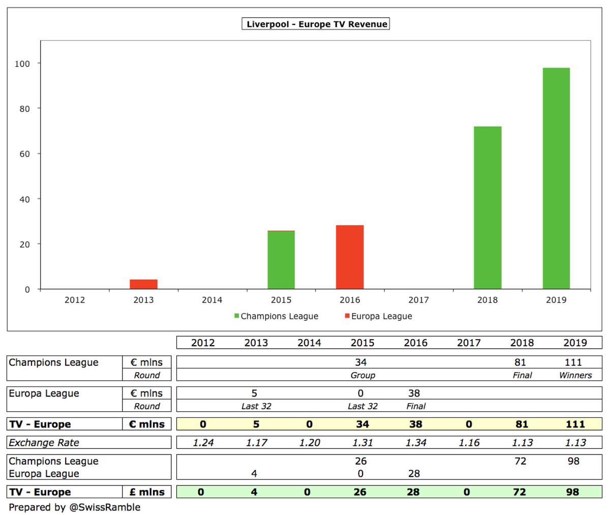Viewport: 610px width, 515px height.
Task: Click the Winners round cell
Action: coord(575,376)
